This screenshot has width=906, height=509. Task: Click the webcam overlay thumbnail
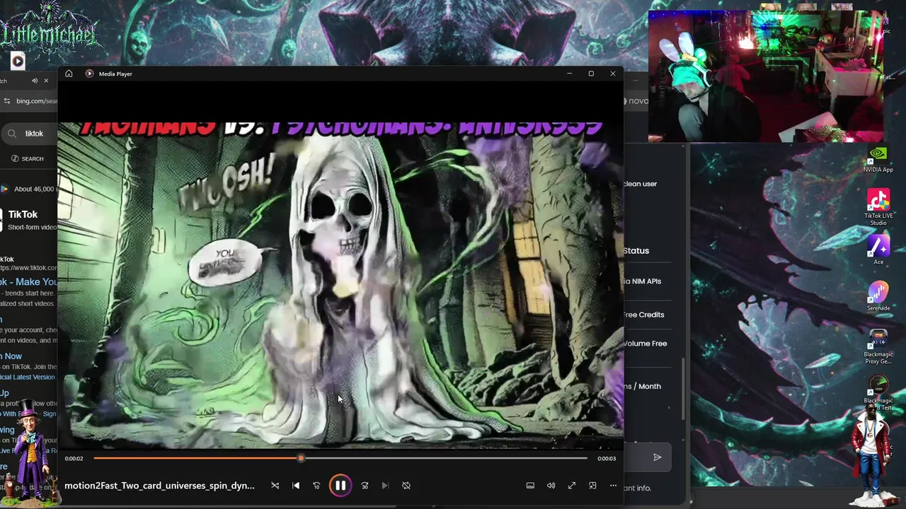(766, 76)
